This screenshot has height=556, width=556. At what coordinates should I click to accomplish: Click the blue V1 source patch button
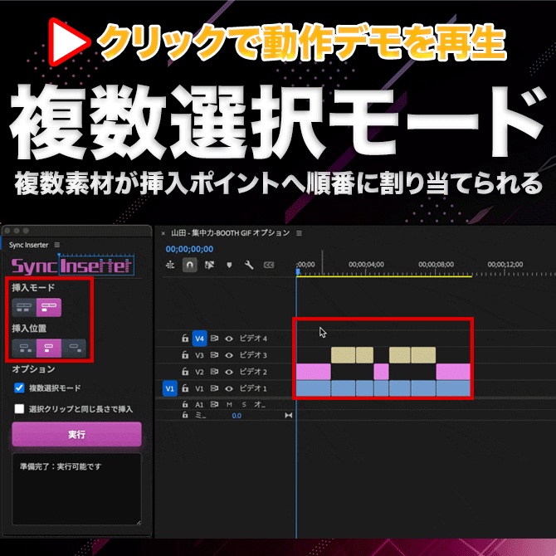click(x=170, y=388)
